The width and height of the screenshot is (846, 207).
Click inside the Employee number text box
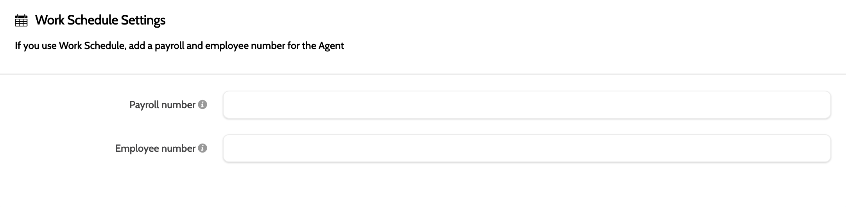[x=526, y=149]
